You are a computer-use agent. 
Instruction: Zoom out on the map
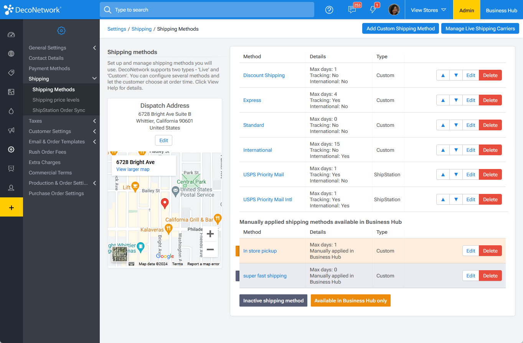click(x=210, y=249)
